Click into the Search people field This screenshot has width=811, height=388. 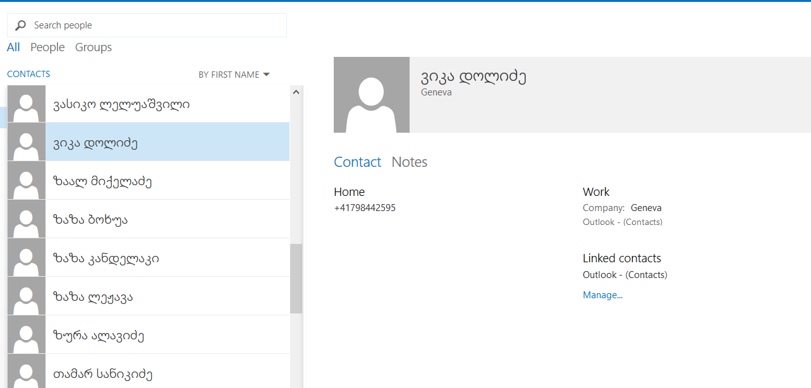coord(152,25)
